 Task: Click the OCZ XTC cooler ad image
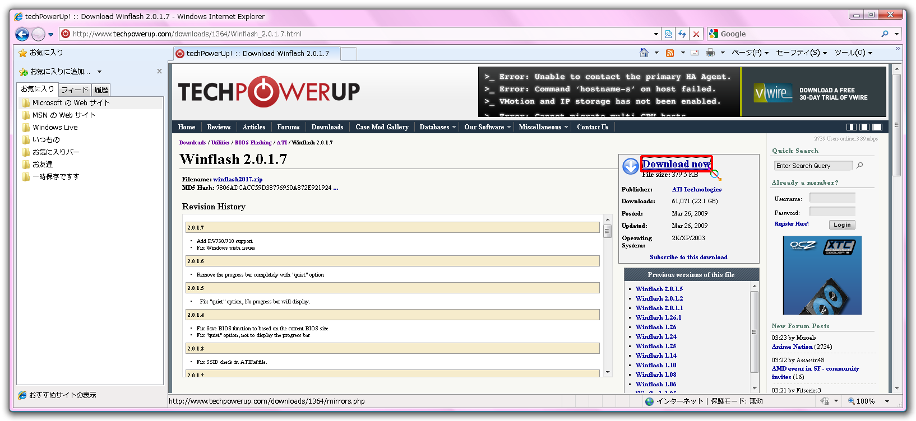click(x=822, y=275)
